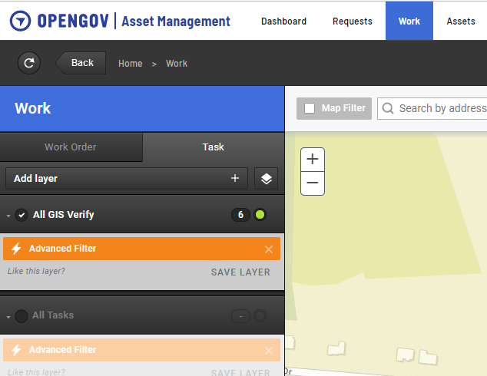Click the search magnifier icon
The width and height of the screenshot is (487, 376).
[x=388, y=108]
